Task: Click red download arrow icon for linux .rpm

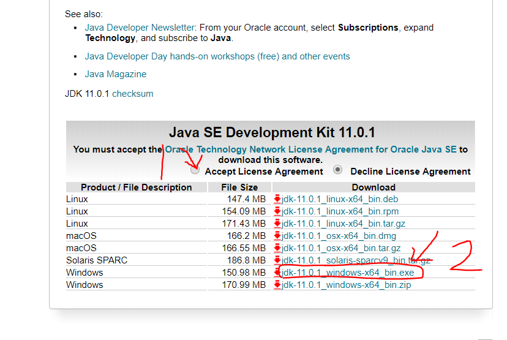Action: (277, 211)
